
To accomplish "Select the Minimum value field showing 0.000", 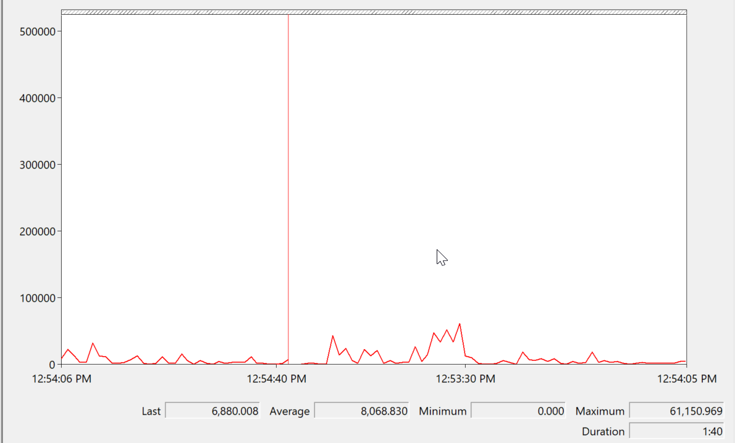I will tap(518, 410).
